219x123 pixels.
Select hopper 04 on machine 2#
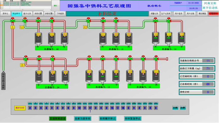39,76
